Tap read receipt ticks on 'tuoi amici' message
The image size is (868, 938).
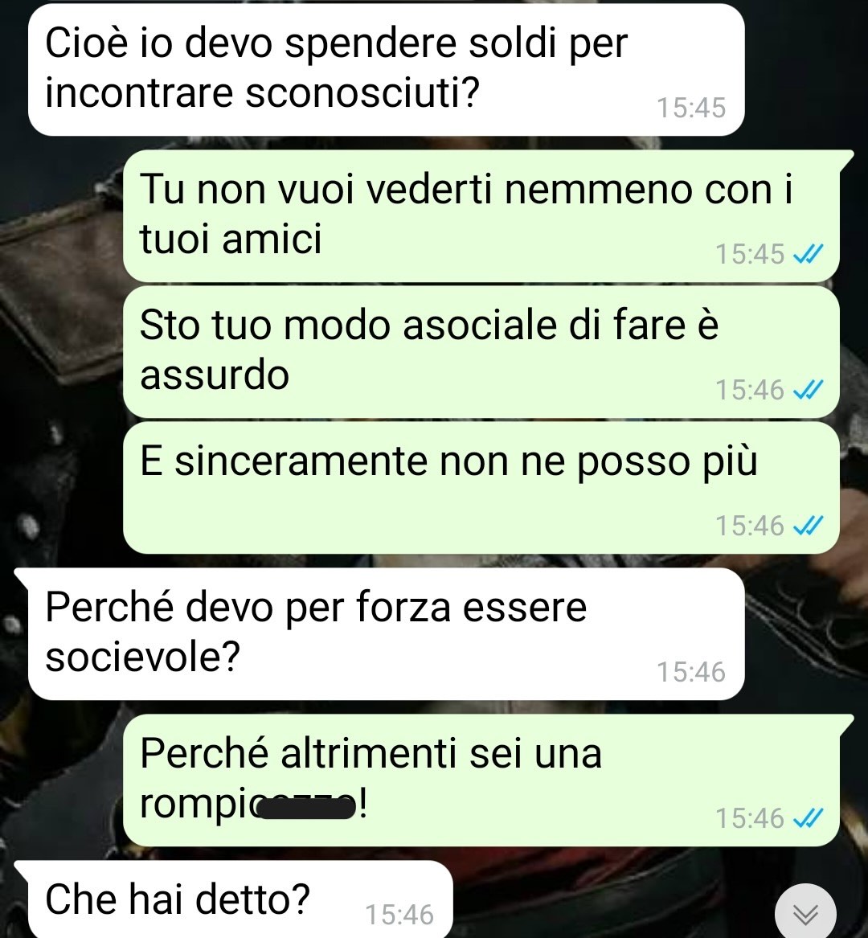[x=809, y=254]
